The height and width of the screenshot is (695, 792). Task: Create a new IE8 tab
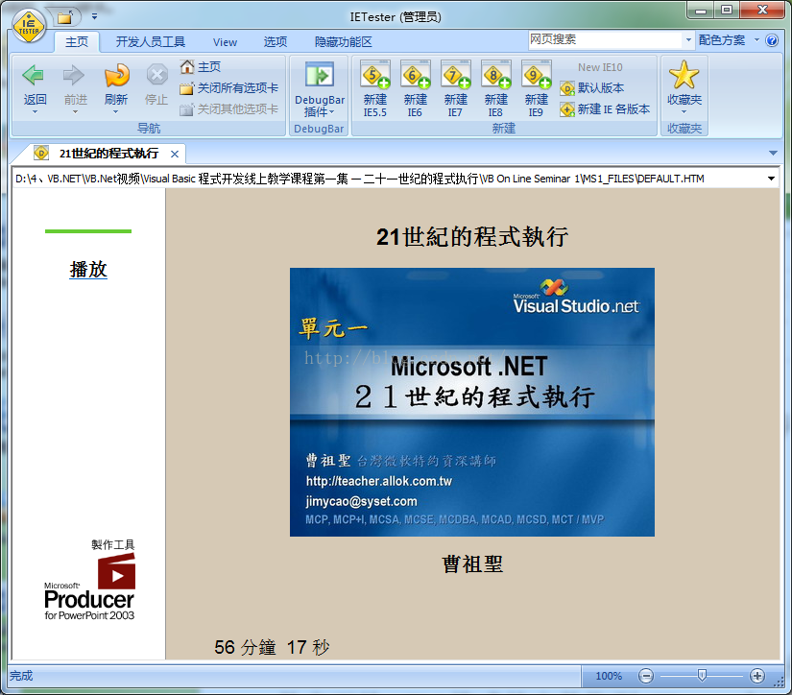[496, 89]
